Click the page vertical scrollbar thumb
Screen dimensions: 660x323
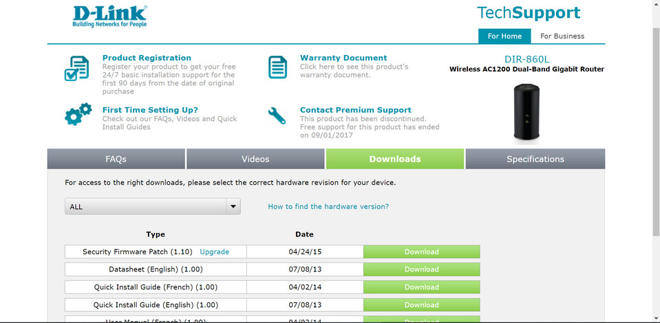click(656, 133)
